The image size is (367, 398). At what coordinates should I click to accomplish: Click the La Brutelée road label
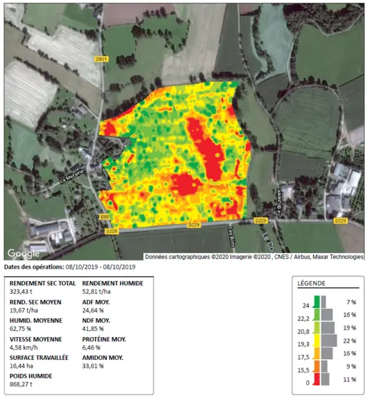tap(279, 202)
